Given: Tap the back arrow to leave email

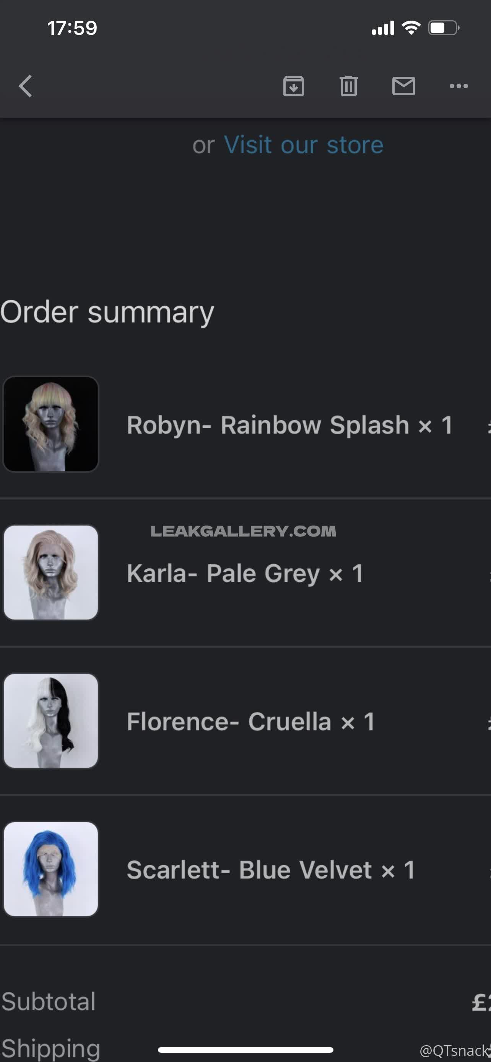Looking at the screenshot, I should 25,86.
